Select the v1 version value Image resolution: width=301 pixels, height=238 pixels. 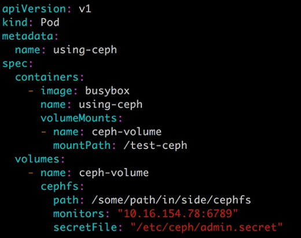[x=85, y=9]
